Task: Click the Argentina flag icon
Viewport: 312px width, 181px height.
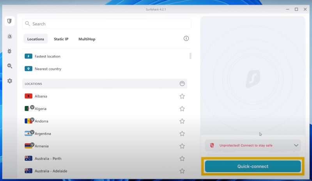Action: pyautogui.click(x=28, y=134)
